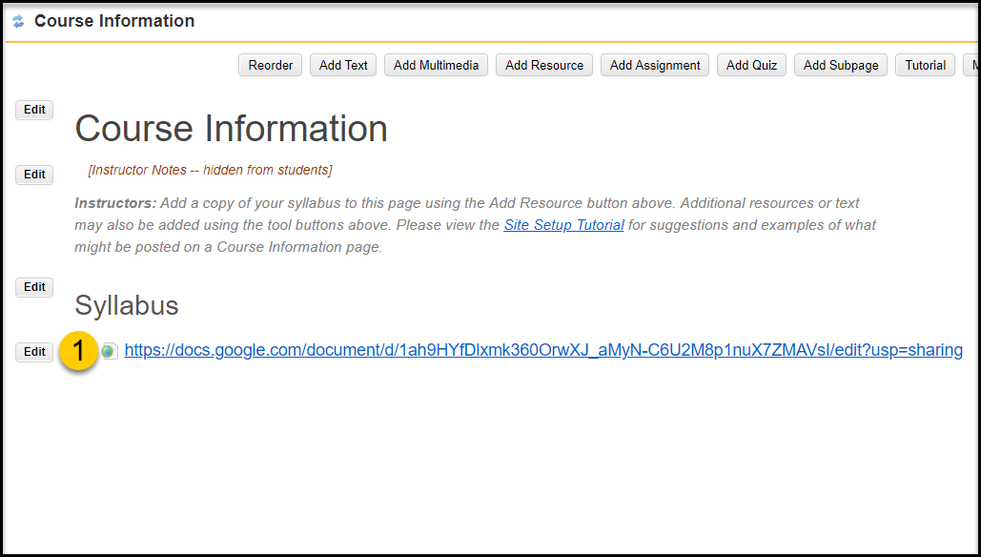Viewport: 981px width, 557px height.
Task: Click the Add Subpage button
Action: tap(841, 65)
